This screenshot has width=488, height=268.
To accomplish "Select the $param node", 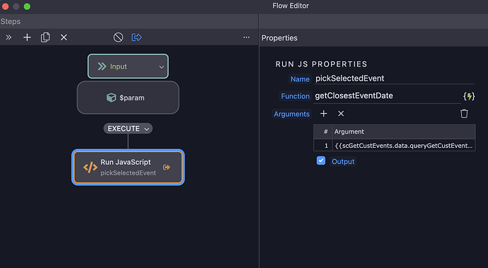I will click(x=128, y=98).
